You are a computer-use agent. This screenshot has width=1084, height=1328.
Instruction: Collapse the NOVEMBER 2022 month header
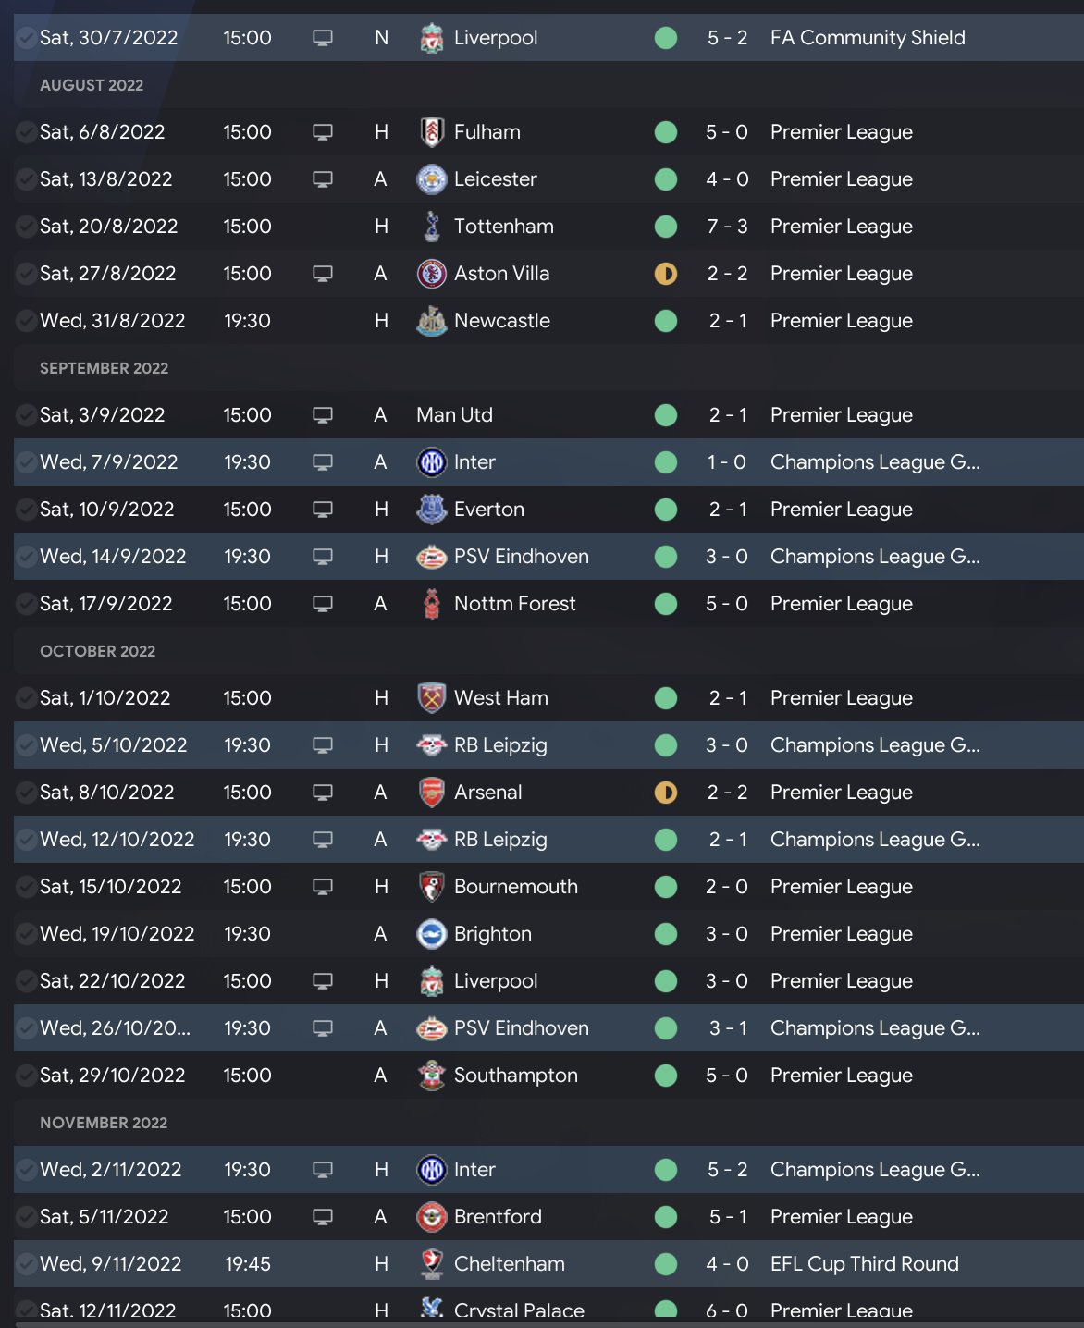(104, 1123)
